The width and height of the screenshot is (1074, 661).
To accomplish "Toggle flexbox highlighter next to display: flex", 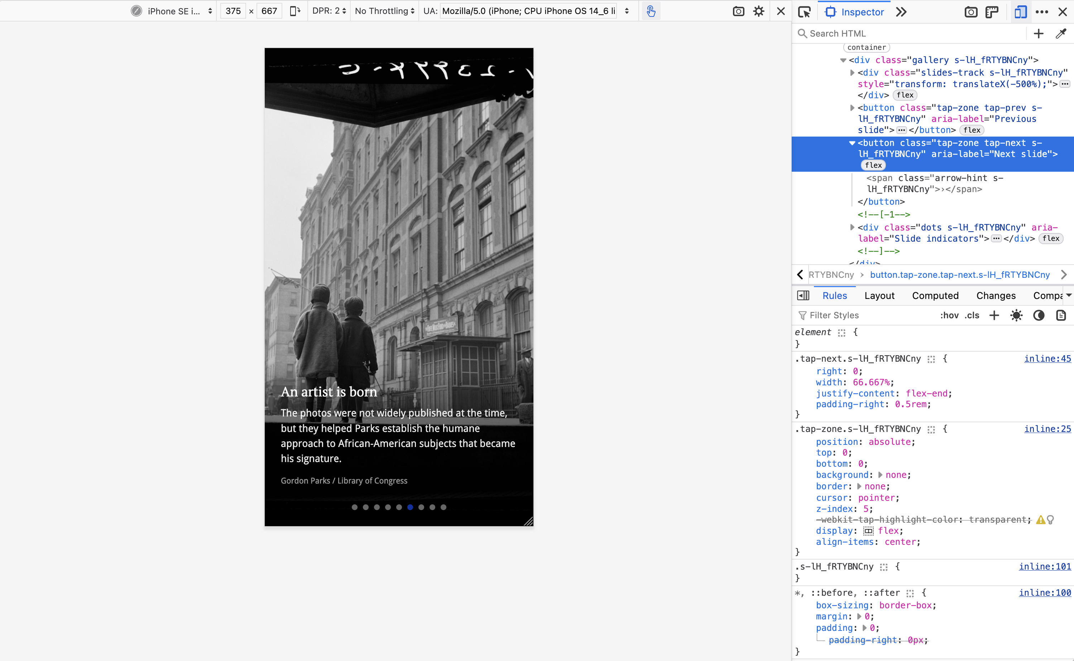I will pos(868,531).
